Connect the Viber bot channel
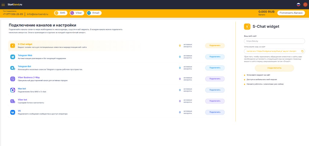 coord(215,101)
